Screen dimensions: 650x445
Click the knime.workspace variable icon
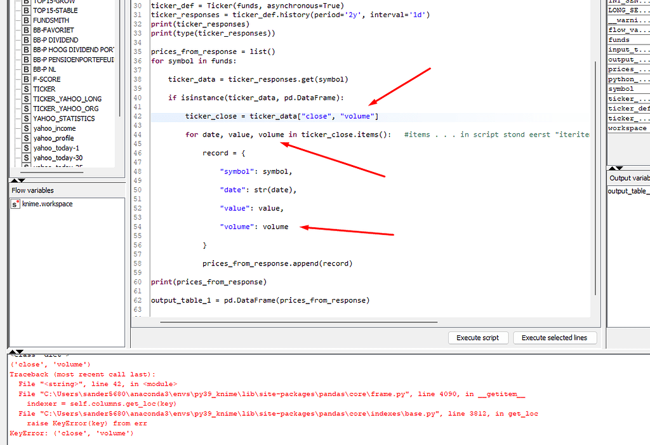click(x=14, y=204)
